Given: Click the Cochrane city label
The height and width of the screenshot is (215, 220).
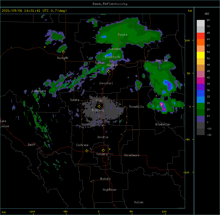Looking at the screenshot, I should point(82,145).
